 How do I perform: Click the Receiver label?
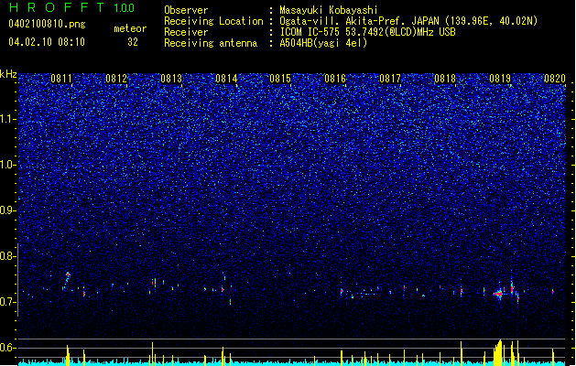point(186,32)
